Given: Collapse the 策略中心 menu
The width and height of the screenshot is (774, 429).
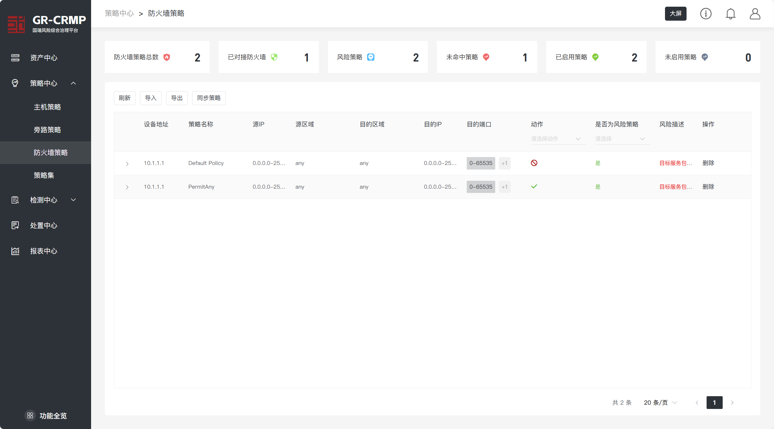Looking at the screenshot, I should 73,83.
